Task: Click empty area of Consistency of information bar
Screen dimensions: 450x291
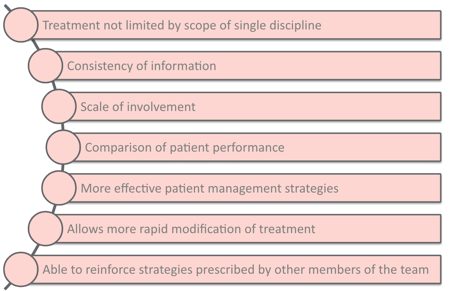Action: [x=328, y=66]
